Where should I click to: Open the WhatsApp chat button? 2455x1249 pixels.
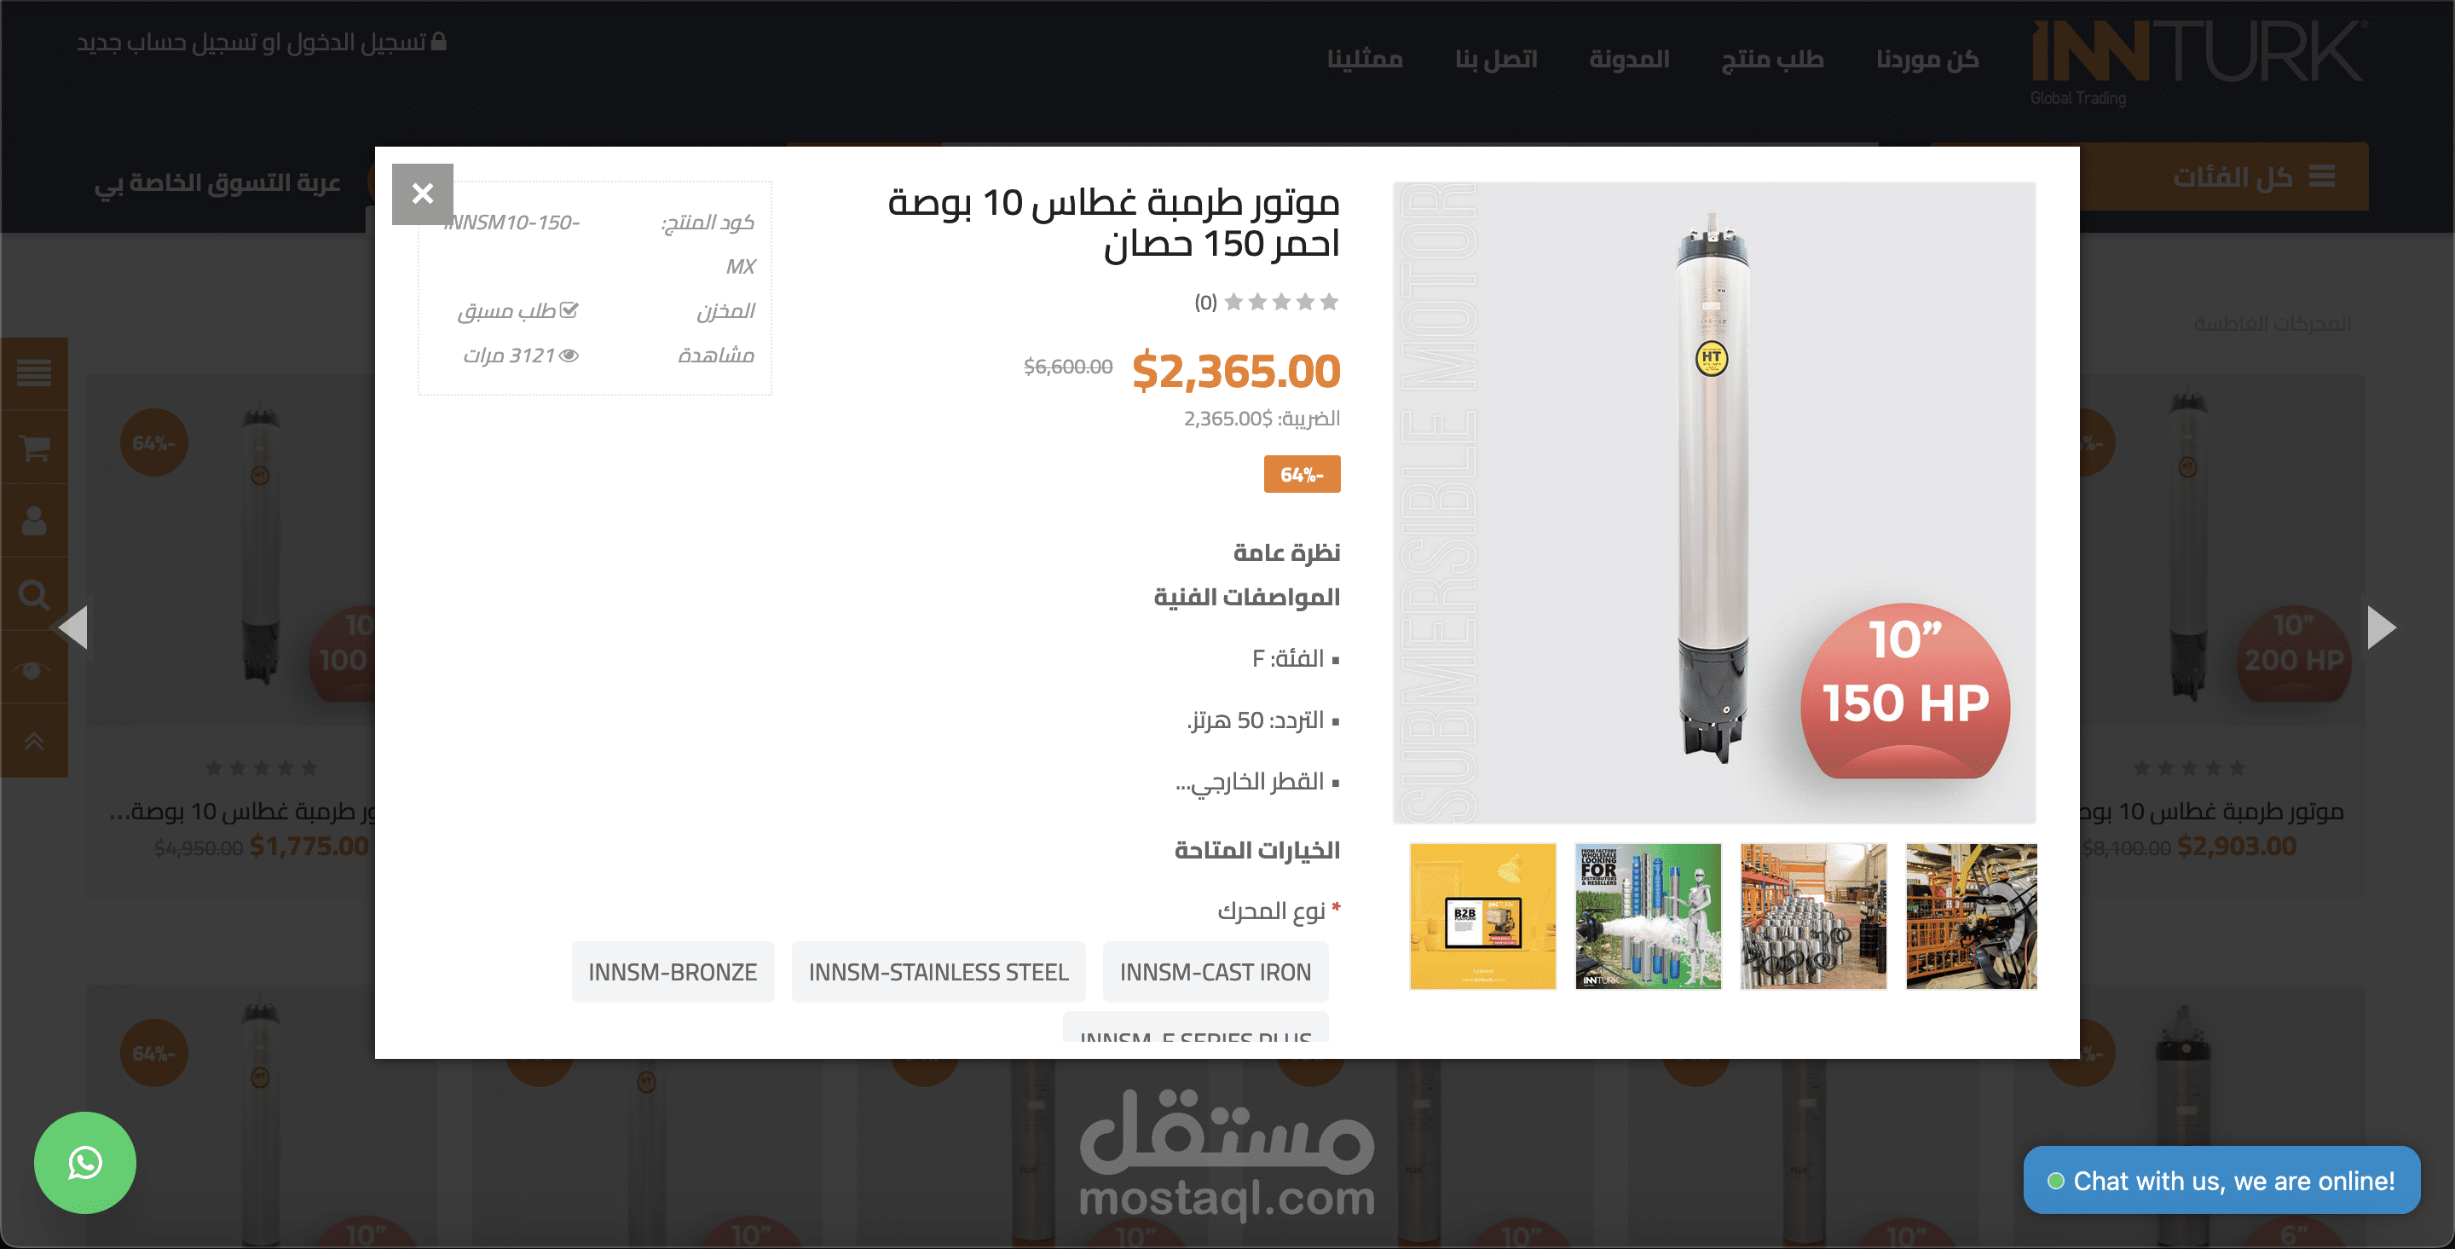pos(85,1162)
